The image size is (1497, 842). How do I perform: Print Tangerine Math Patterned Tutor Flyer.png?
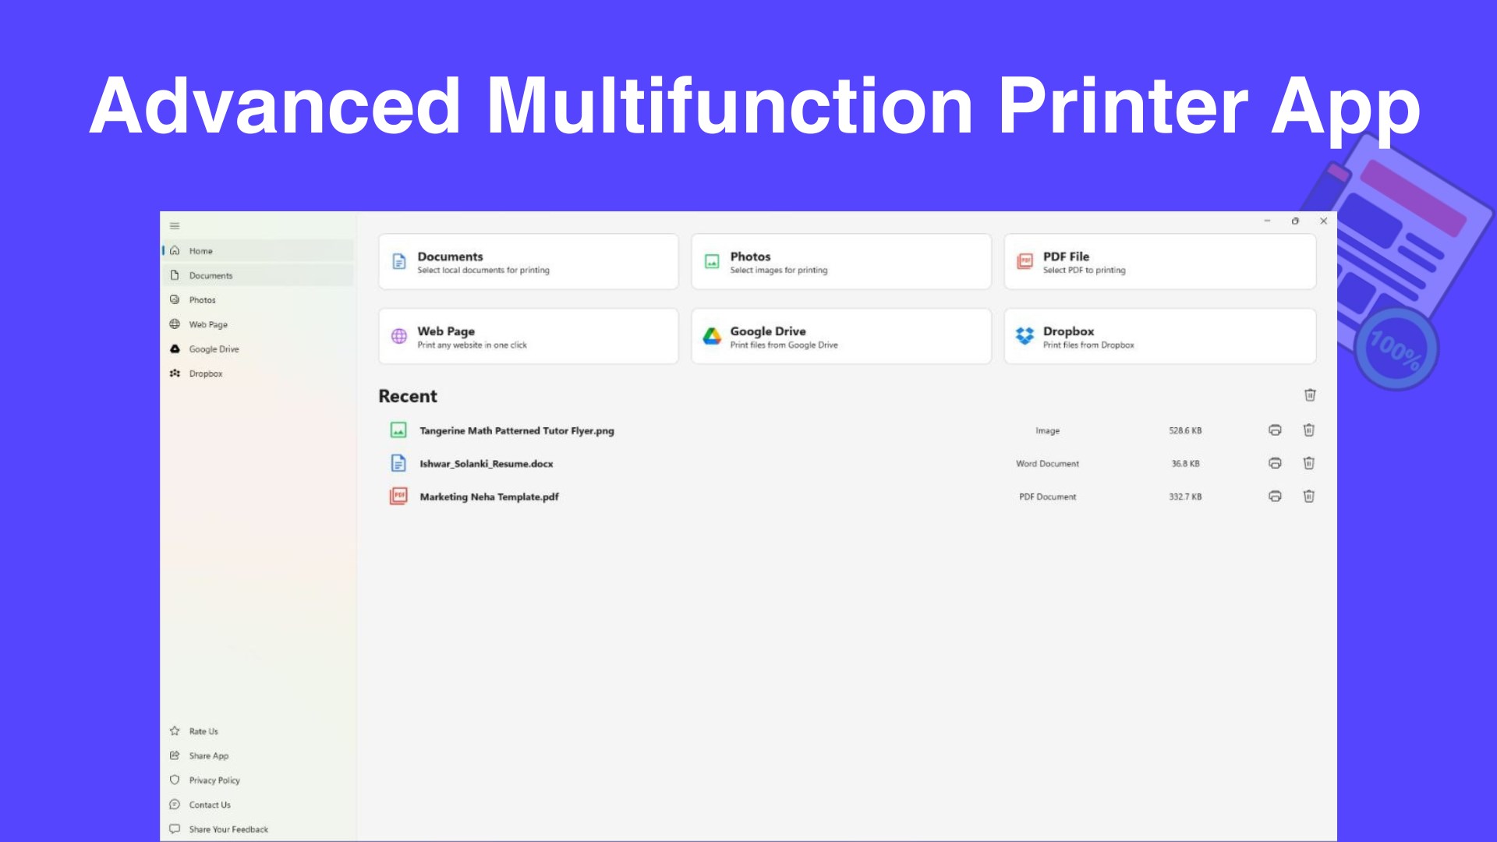(x=1276, y=430)
